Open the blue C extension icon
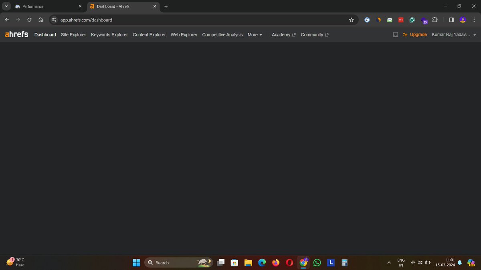Viewport: 481px width, 270px height. tap(367, 20)
